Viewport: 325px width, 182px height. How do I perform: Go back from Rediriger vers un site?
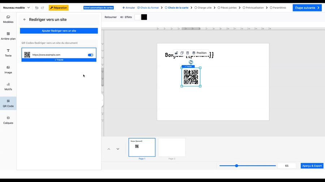[25, 19]
